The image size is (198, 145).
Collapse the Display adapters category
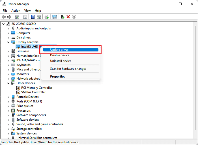pyautogui.click(x=8, y=42)
